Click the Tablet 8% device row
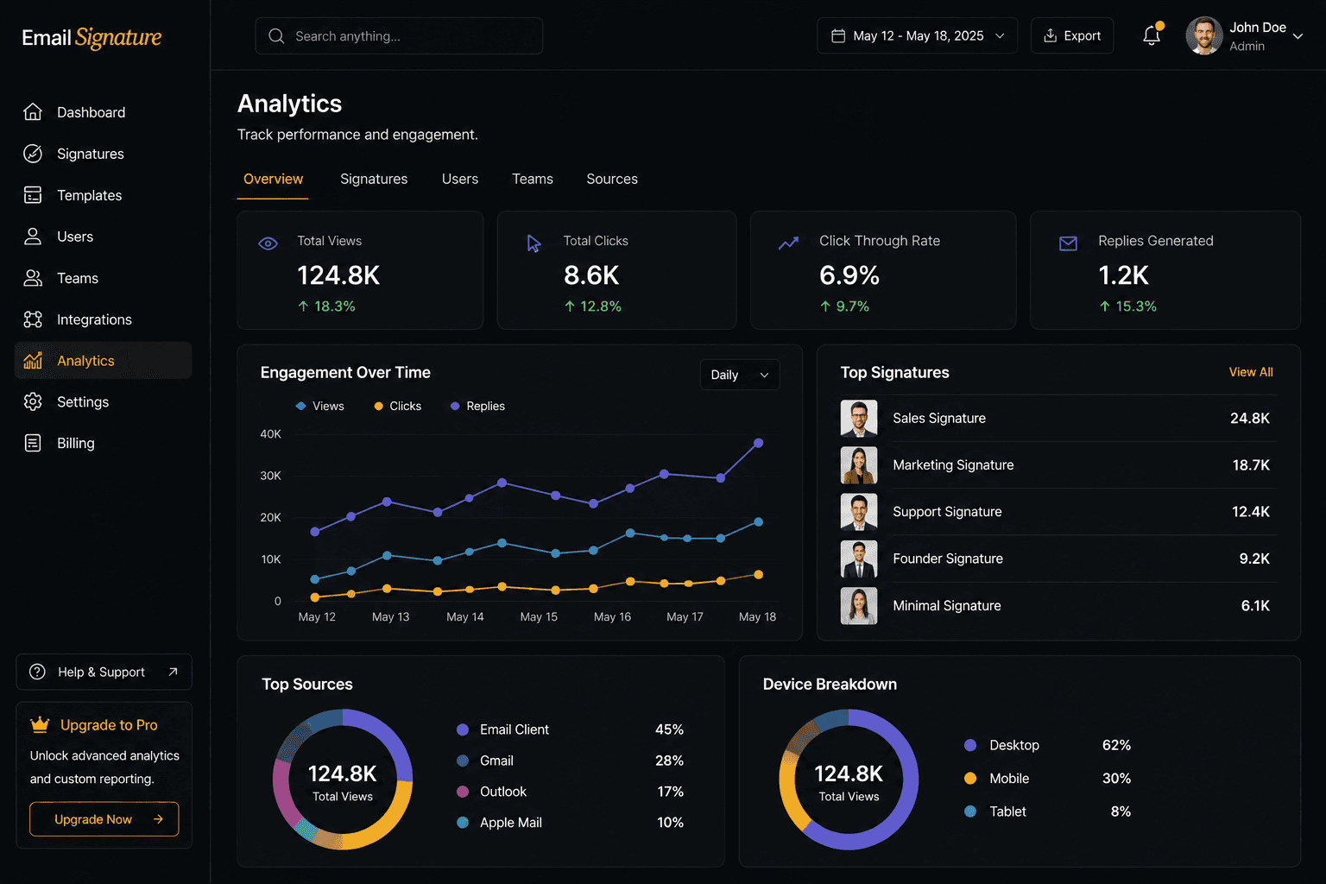The width and height of the screenshot is (1326, 884). pos(1047,811)
